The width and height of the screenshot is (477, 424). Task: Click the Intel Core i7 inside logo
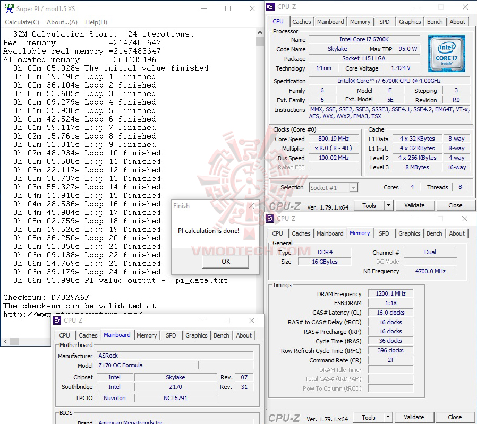(446, 54)
